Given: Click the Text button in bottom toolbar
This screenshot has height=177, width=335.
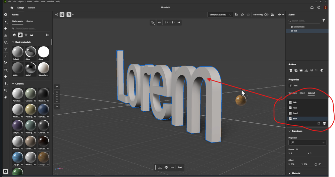Looking at the screenshot, I should click(180, 168).
